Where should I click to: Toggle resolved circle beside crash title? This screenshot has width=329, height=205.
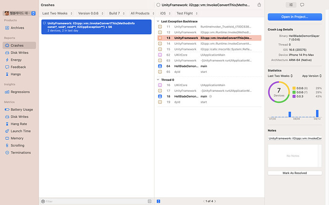pyautogui.click(x=158, y=5)
